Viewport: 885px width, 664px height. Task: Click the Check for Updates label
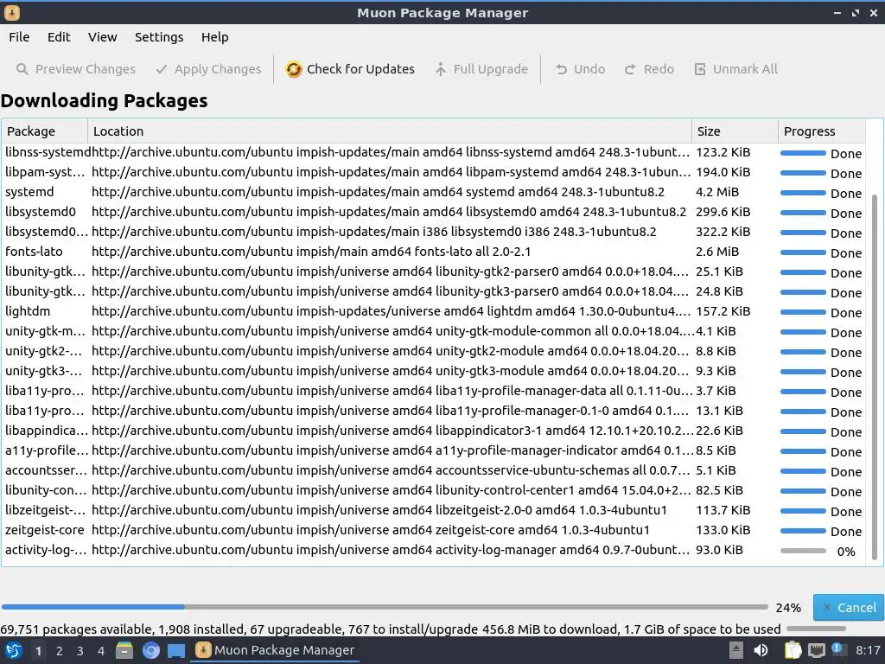(360, 69)
